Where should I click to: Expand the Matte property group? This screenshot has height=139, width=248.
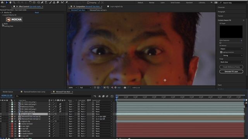point(3,24)
